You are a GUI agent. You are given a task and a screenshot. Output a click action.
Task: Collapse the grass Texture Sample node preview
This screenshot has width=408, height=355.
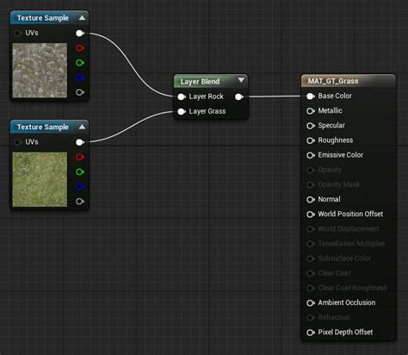pyautogui.click(x=82, y=127)
